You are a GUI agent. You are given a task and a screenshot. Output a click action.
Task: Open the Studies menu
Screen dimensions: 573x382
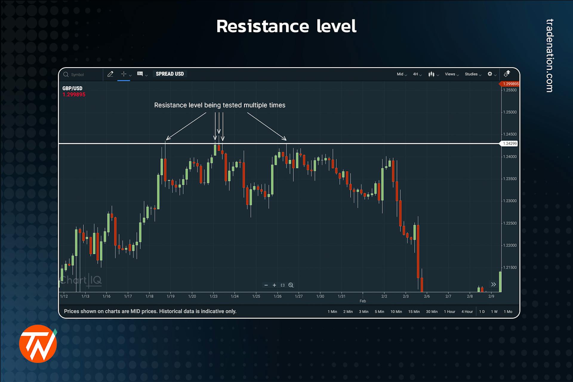coord(472,74)
